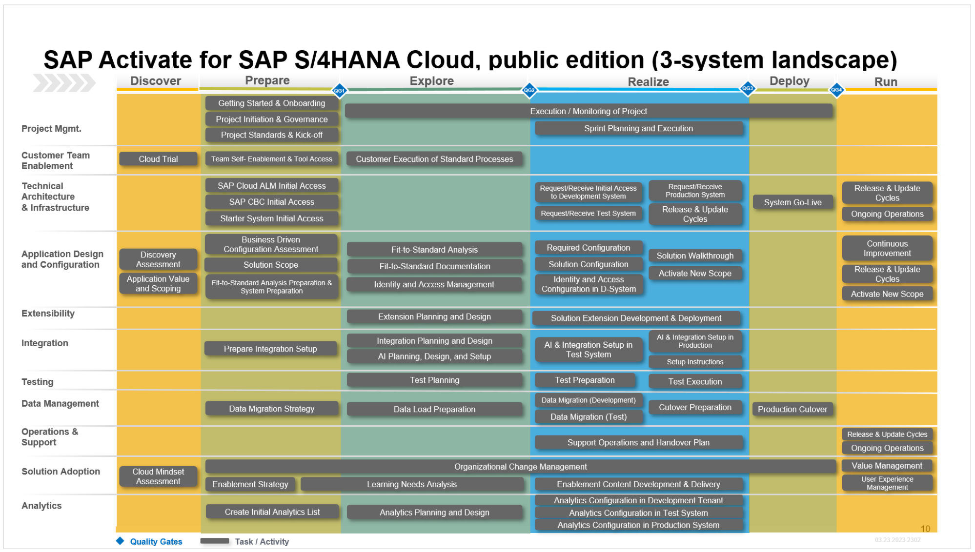Screen dimensions: 975x552
Task: Click Request/Receive Initial Access to Development System
Action: click(589, 192)
